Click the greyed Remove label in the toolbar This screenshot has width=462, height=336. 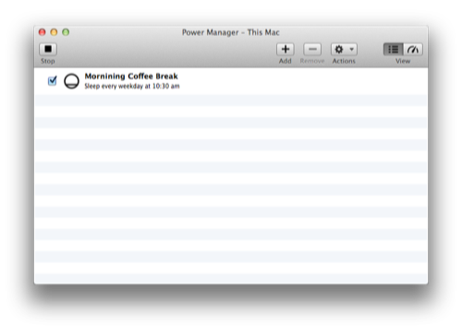[312, 61]
